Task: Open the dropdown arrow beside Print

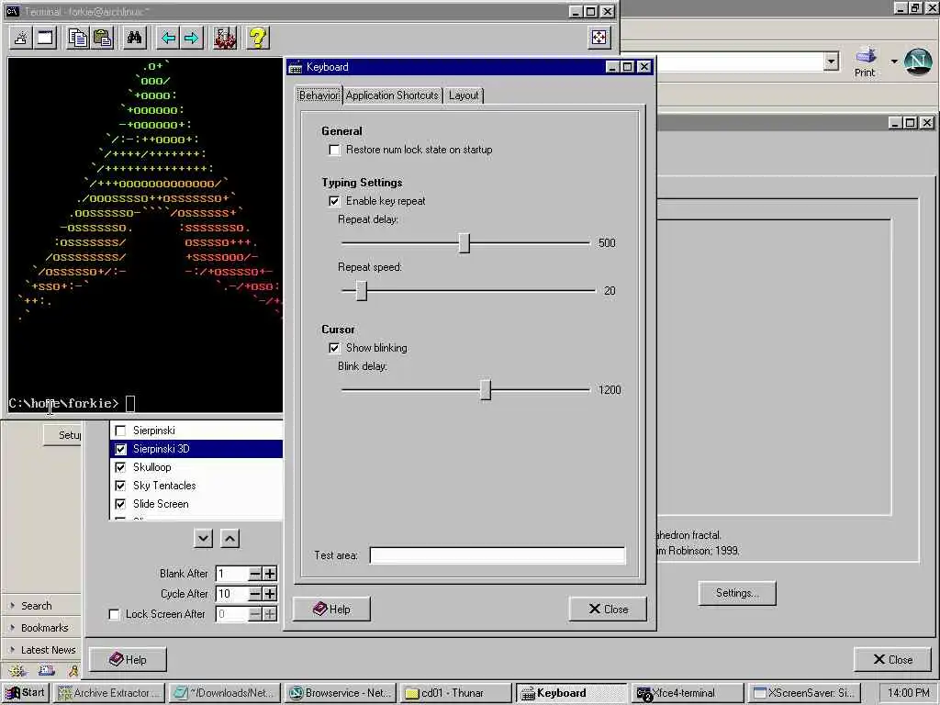Action: coord(894,62)
